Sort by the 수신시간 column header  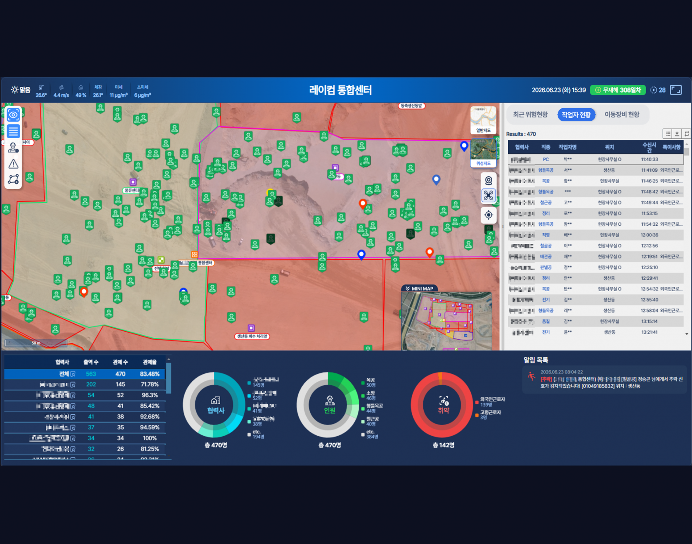[649, 147]
